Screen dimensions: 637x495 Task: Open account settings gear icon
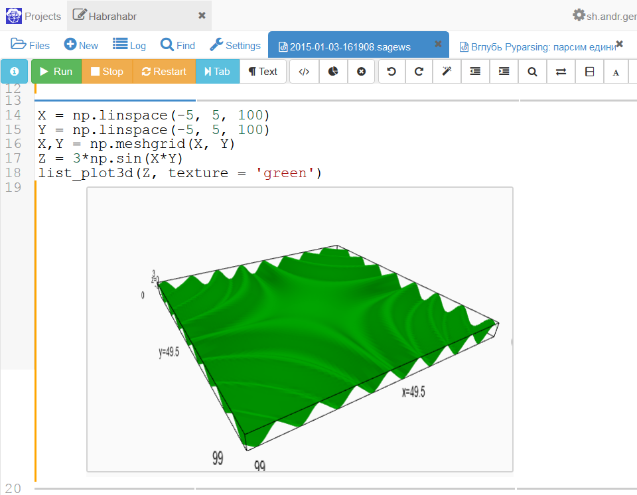(x=579, y=15)
